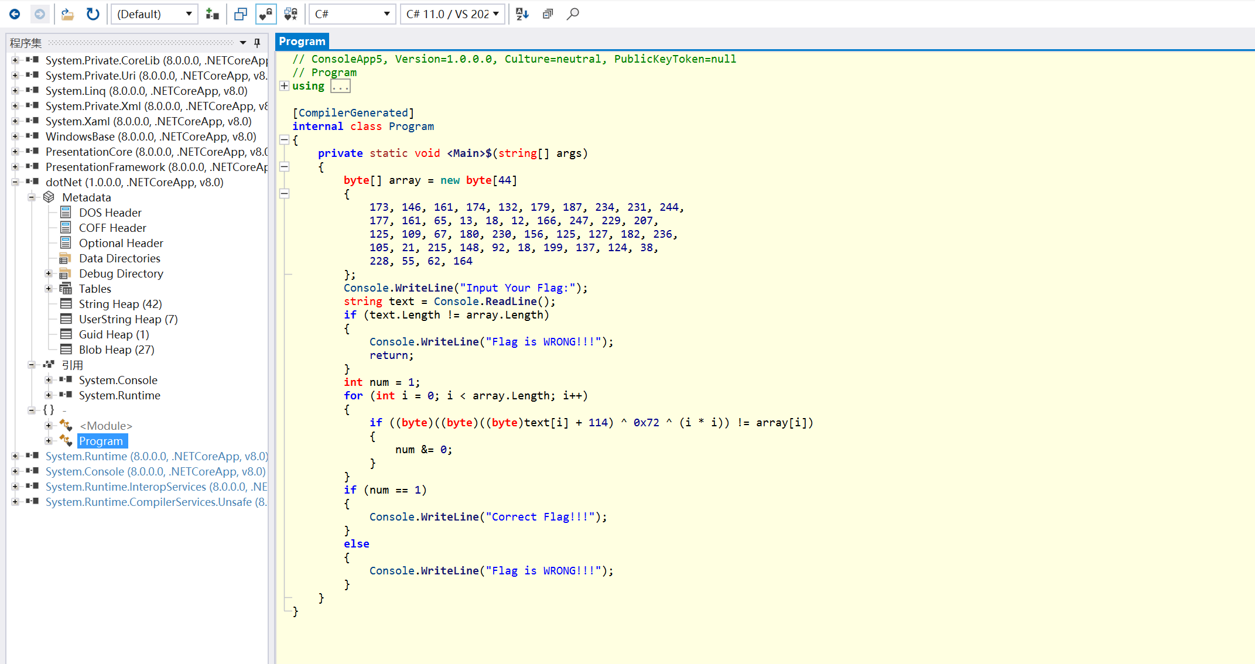Image resolution: width=1255 pixels, height=664 pixels.
Task: Open the C# 11.0 version dropdown
Action: click(452, 14)
